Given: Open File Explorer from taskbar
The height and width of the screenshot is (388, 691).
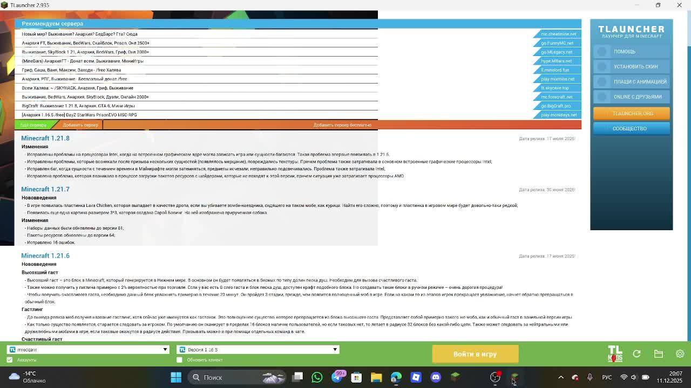Looking at the screenshot, I should [x=376, y=377].
